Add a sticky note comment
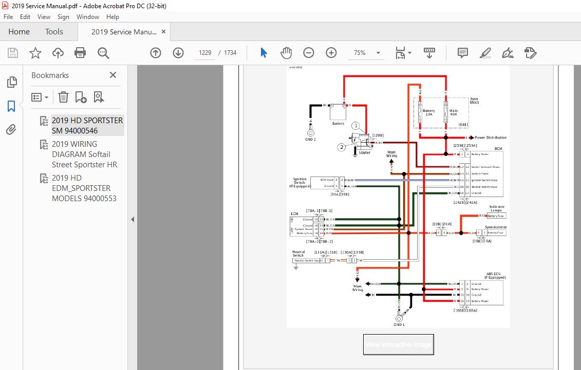The height and width of the screenshot is (370, 581). click(x=462, y=53)
